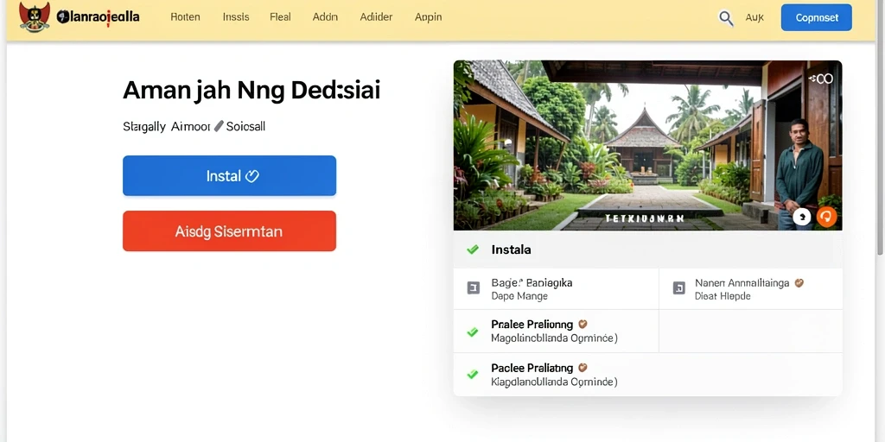
Task: Open the Rotten menu item
Action: pos(185,17)
